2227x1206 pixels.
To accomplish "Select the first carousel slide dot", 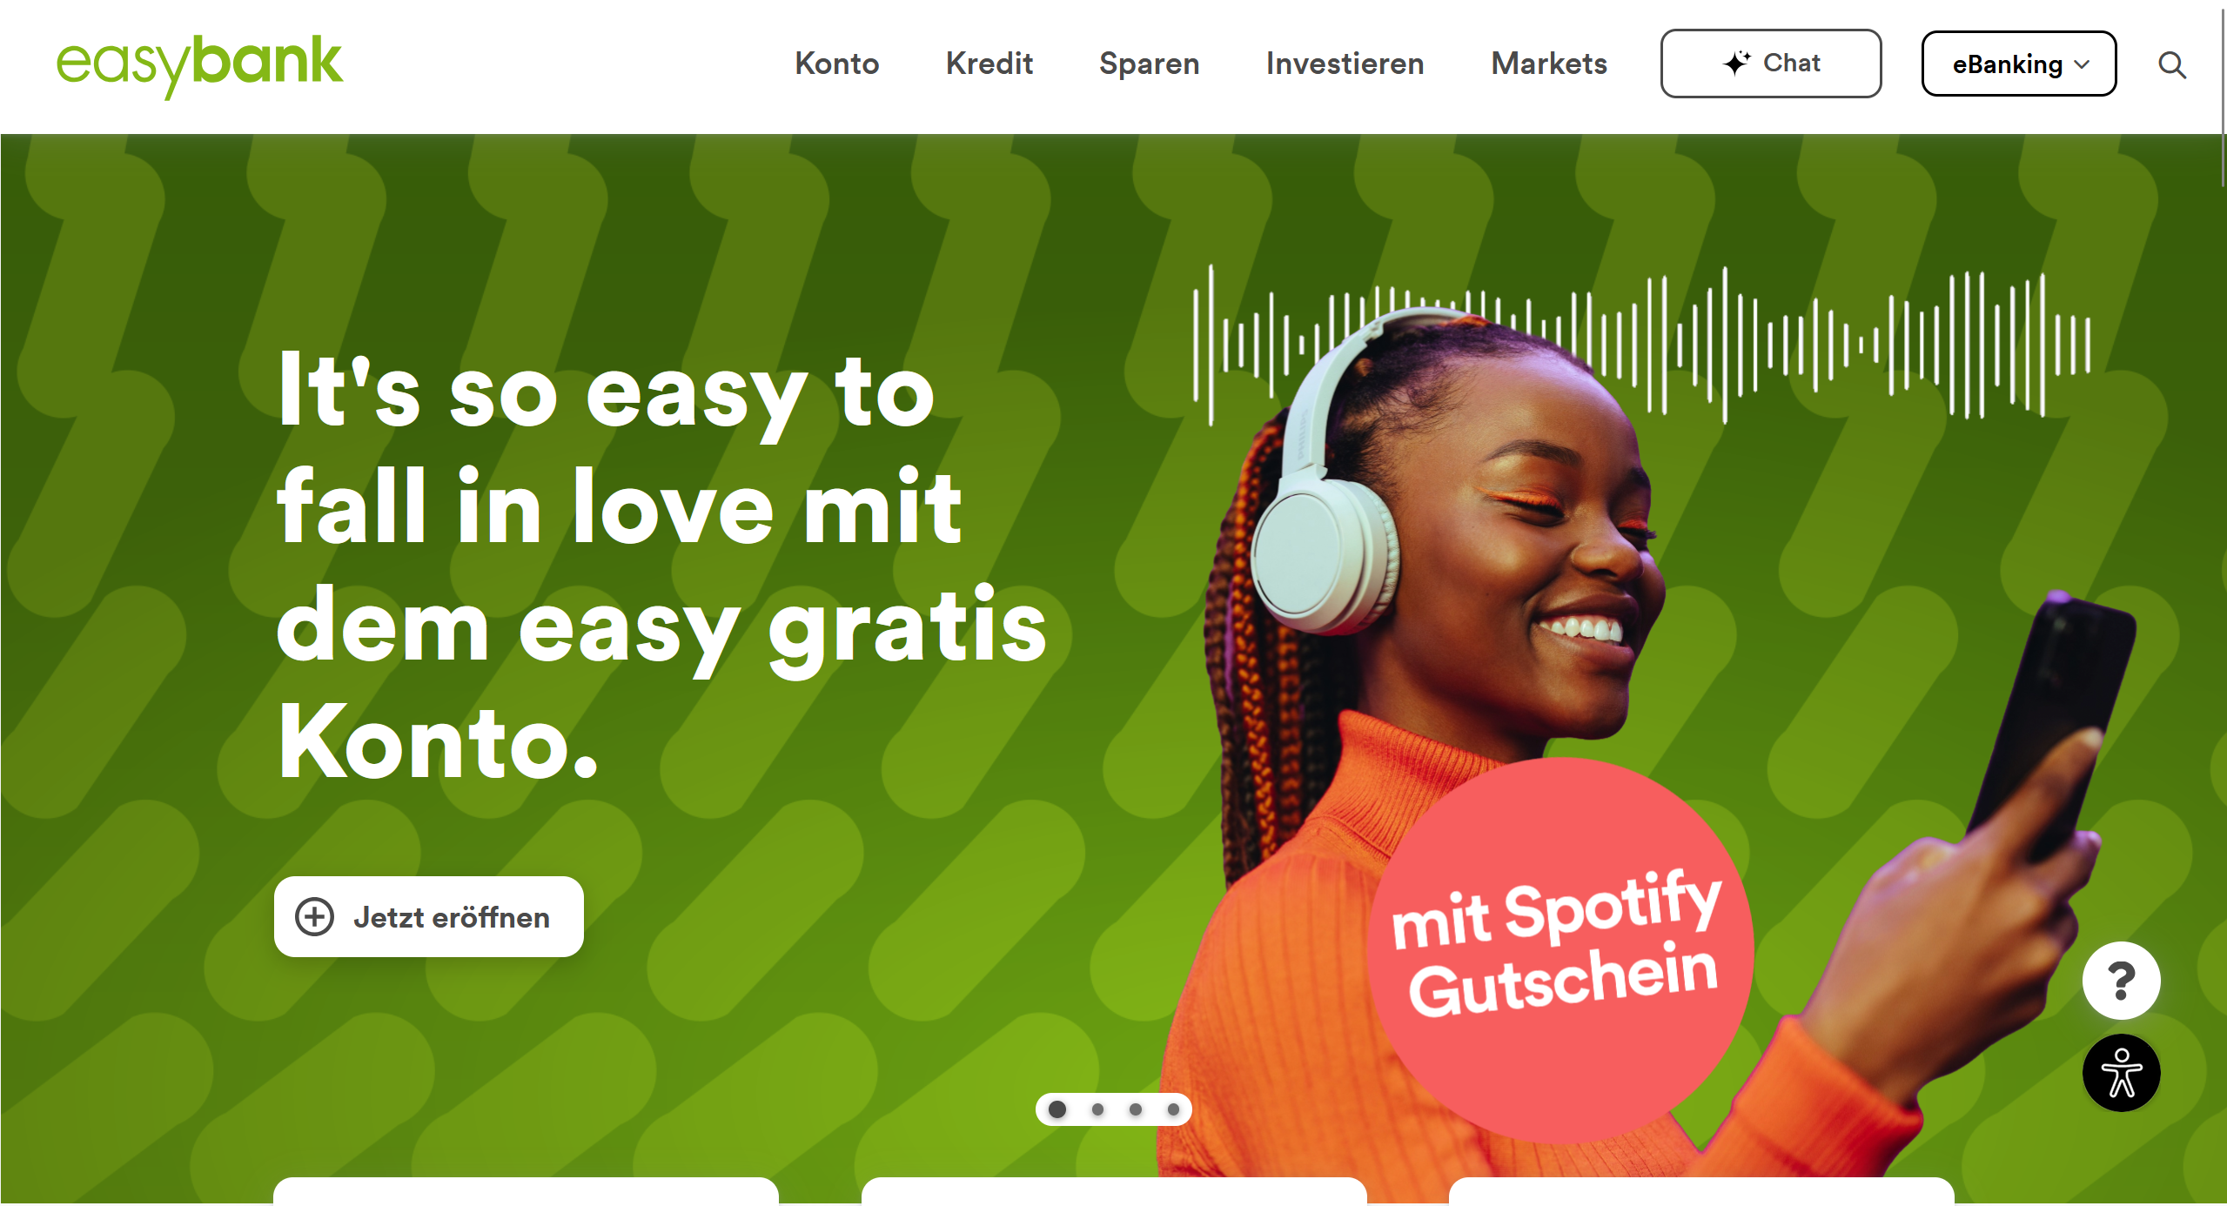I will coord(1057,1109).
